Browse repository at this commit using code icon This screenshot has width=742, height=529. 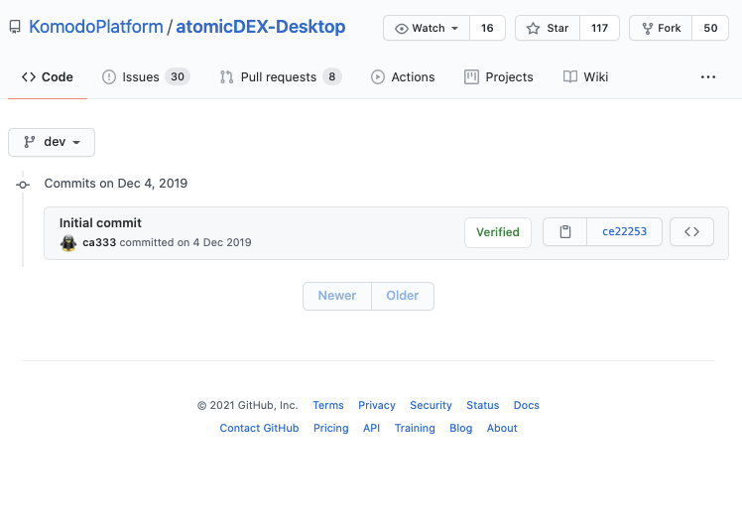pos(691,231)
